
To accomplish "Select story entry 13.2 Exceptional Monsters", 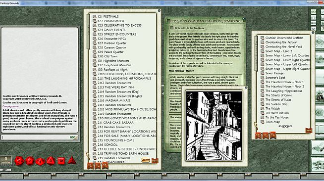I will (114, 65).
